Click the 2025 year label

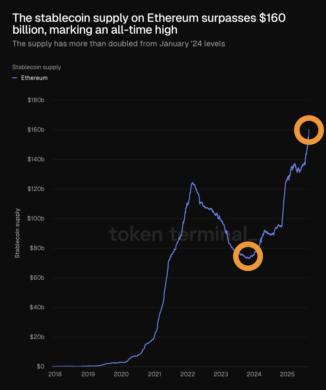[288, 374]
